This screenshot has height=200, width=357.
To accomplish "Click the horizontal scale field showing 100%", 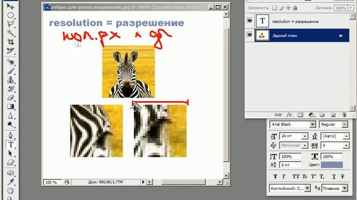I will (x=332, y=157).
